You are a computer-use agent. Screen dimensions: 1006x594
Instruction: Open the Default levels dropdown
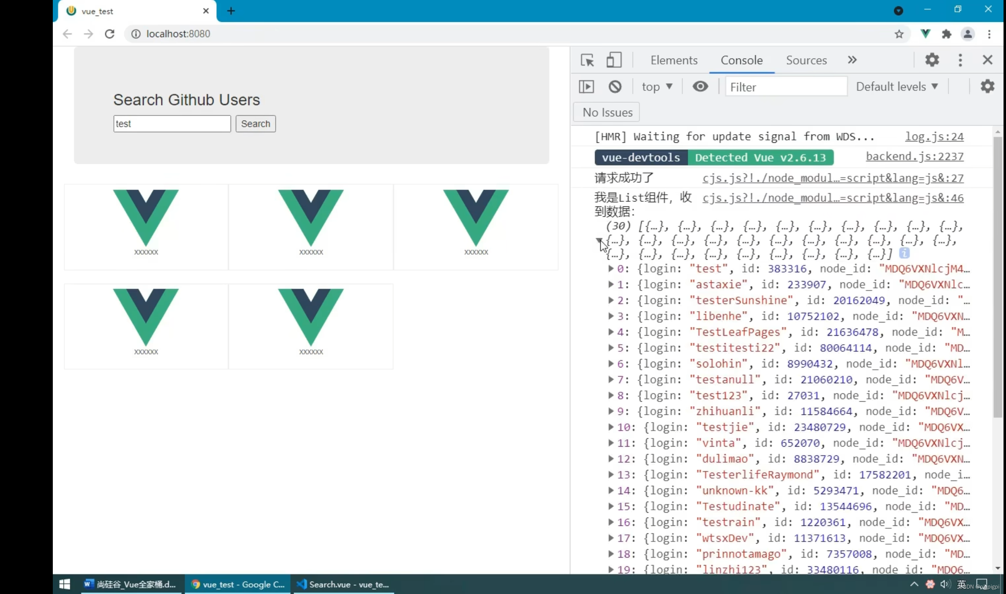coord(897,87)
